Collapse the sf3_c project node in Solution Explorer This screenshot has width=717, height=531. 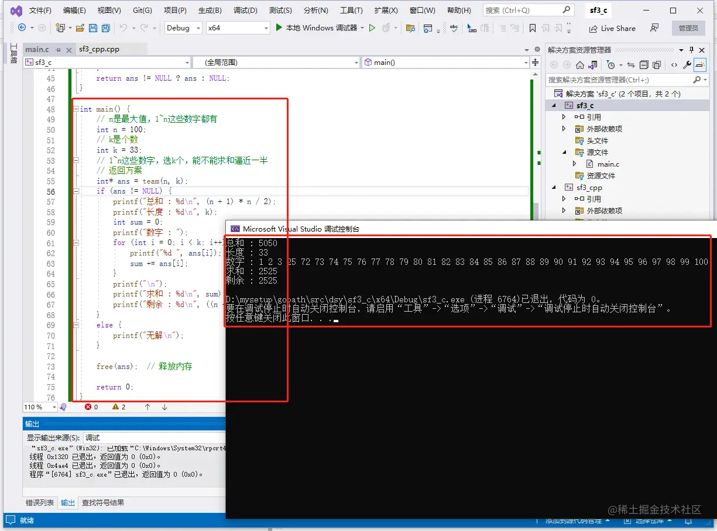pyautogui.click(x=554, y=106)
